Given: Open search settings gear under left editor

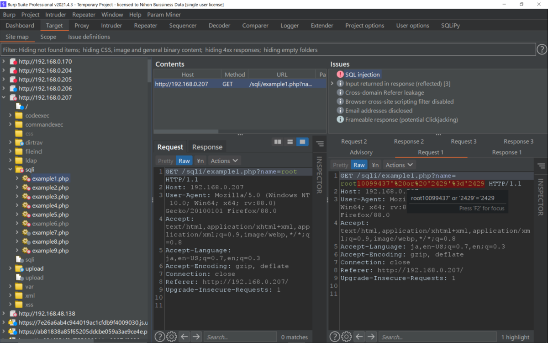Looking at the screenshot, I should (x=172, y=337).
